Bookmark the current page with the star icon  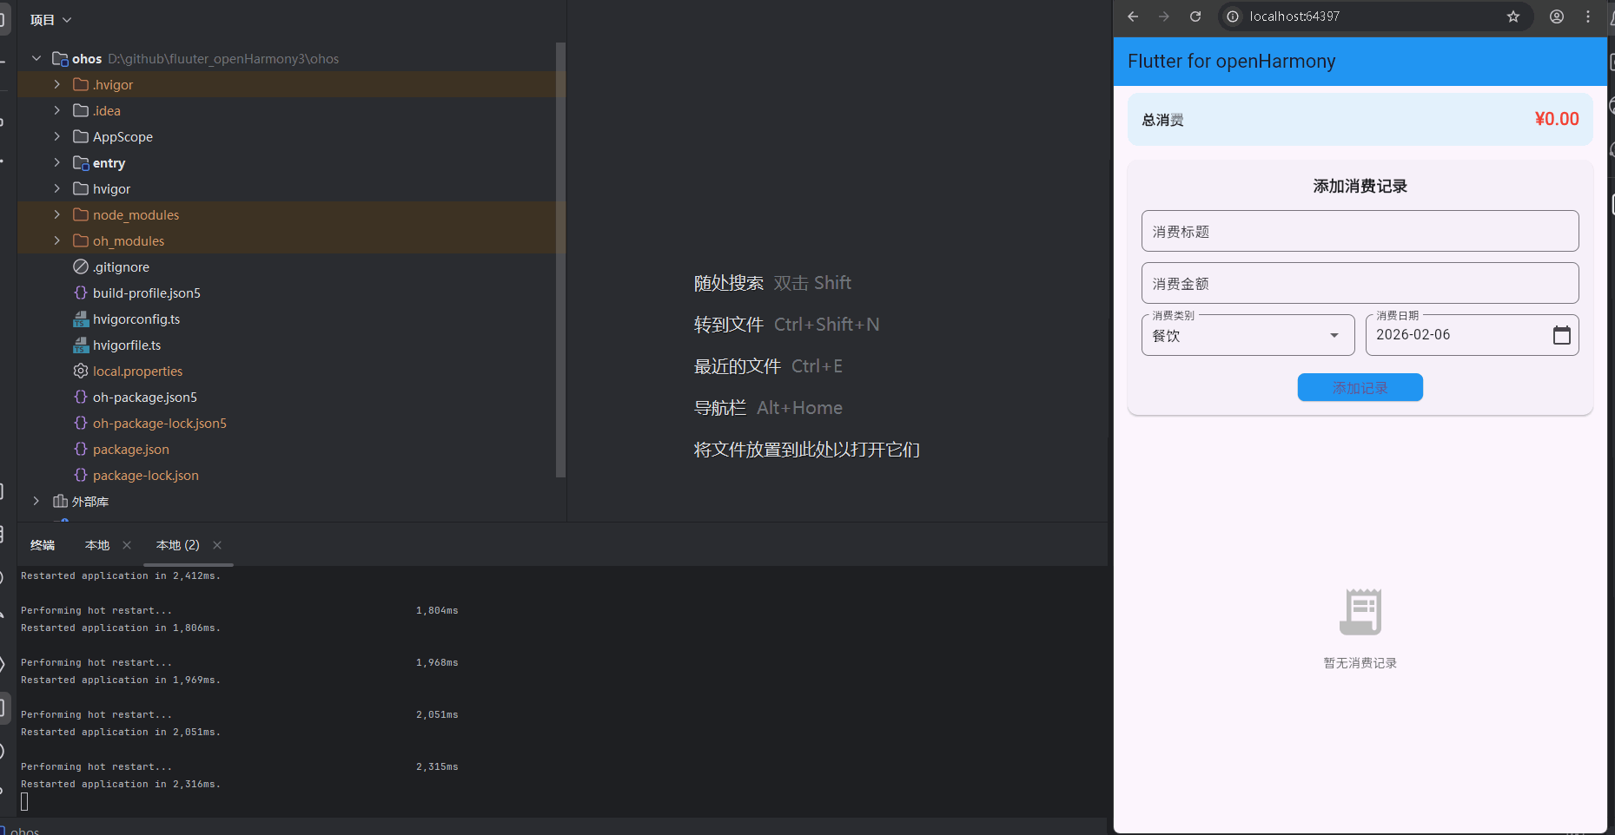click(x=1512, y=16)
